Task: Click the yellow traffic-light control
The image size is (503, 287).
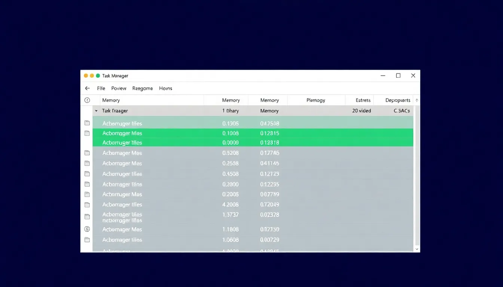Action: pos(91,75)
